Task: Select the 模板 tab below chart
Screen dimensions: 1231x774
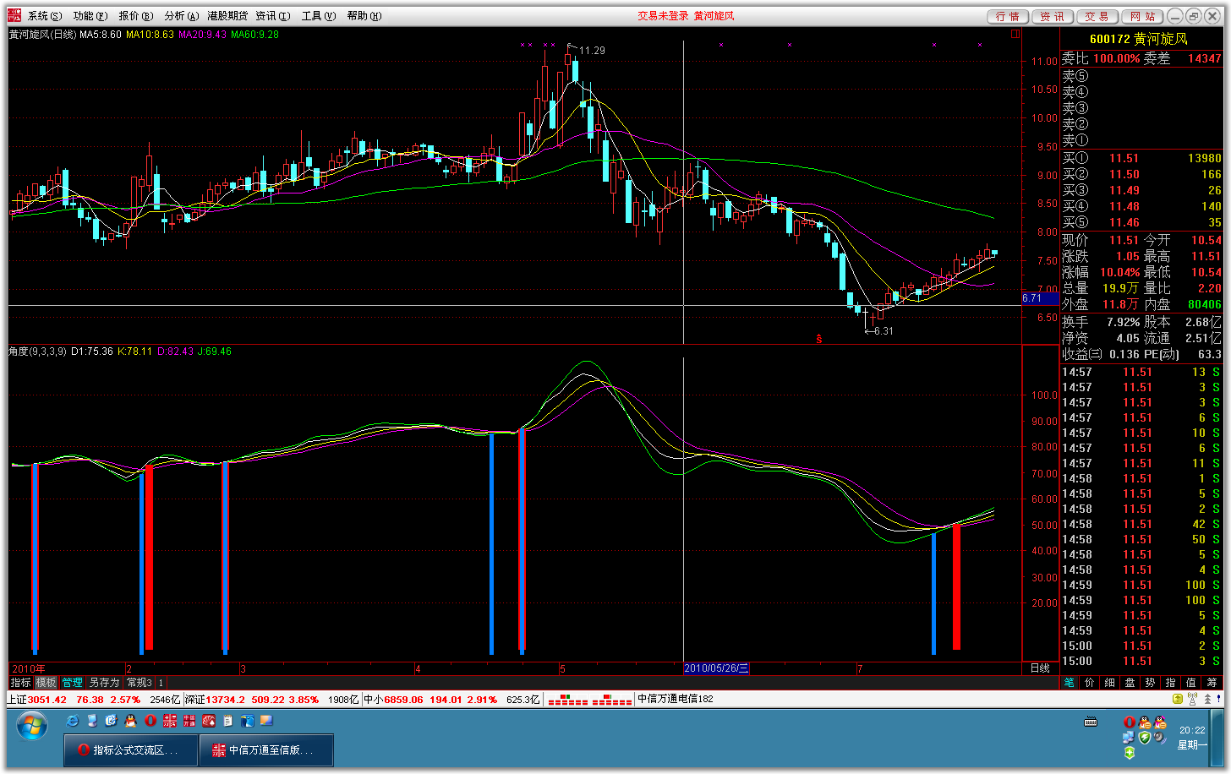Action: (46, 683)
